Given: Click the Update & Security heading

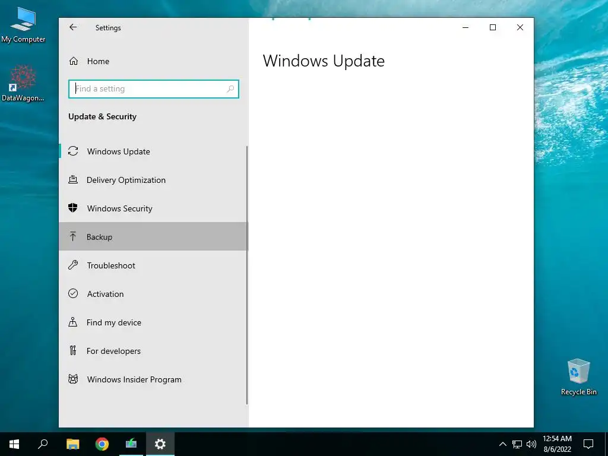Looking at the screenshot, I should [x=102, y=117].
